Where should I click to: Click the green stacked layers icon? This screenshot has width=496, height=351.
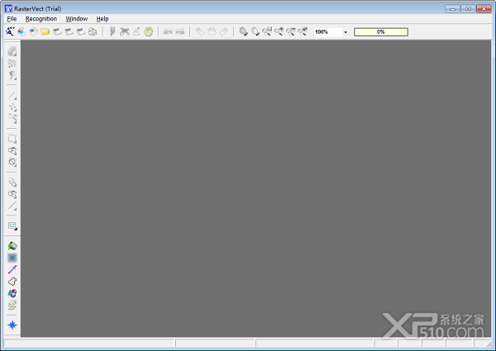pos(12,306)
